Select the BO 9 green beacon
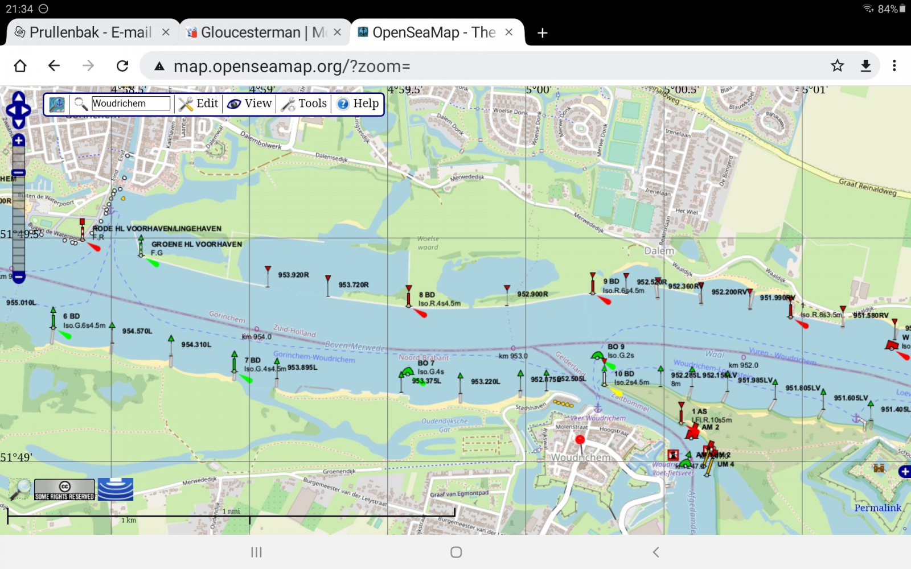Viewport: 911px width, 569px height. 597,356
